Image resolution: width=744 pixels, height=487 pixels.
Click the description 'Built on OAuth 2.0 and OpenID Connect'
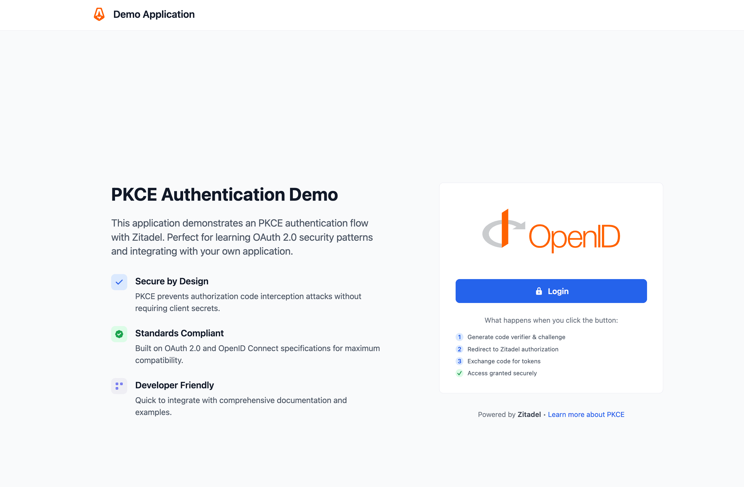257,354
